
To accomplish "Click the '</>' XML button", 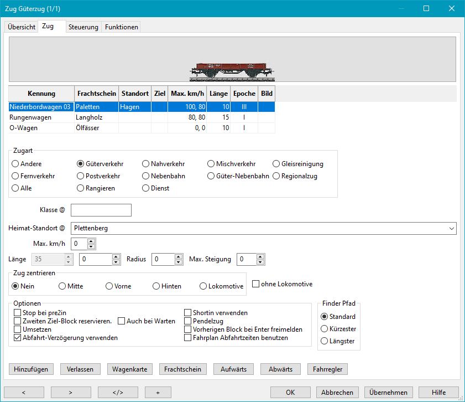I will 118,392.
